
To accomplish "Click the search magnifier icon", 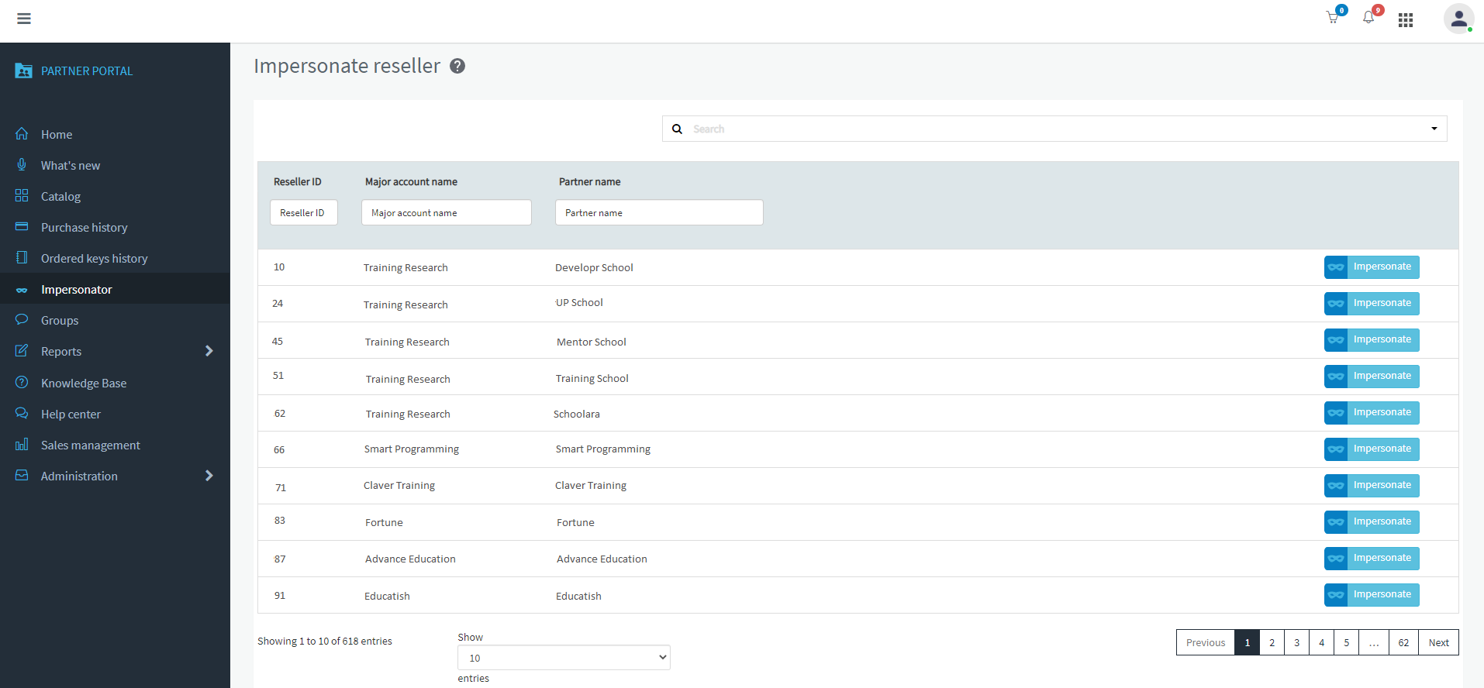I will [x=677, y=129].
